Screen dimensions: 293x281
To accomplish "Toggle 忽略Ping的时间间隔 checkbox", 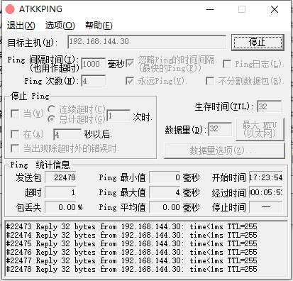I will point(130,63).
